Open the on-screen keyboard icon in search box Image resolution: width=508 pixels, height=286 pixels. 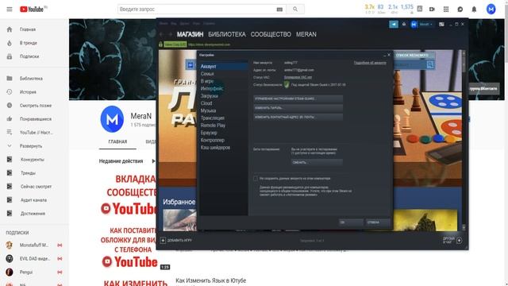tap(279, 10)
